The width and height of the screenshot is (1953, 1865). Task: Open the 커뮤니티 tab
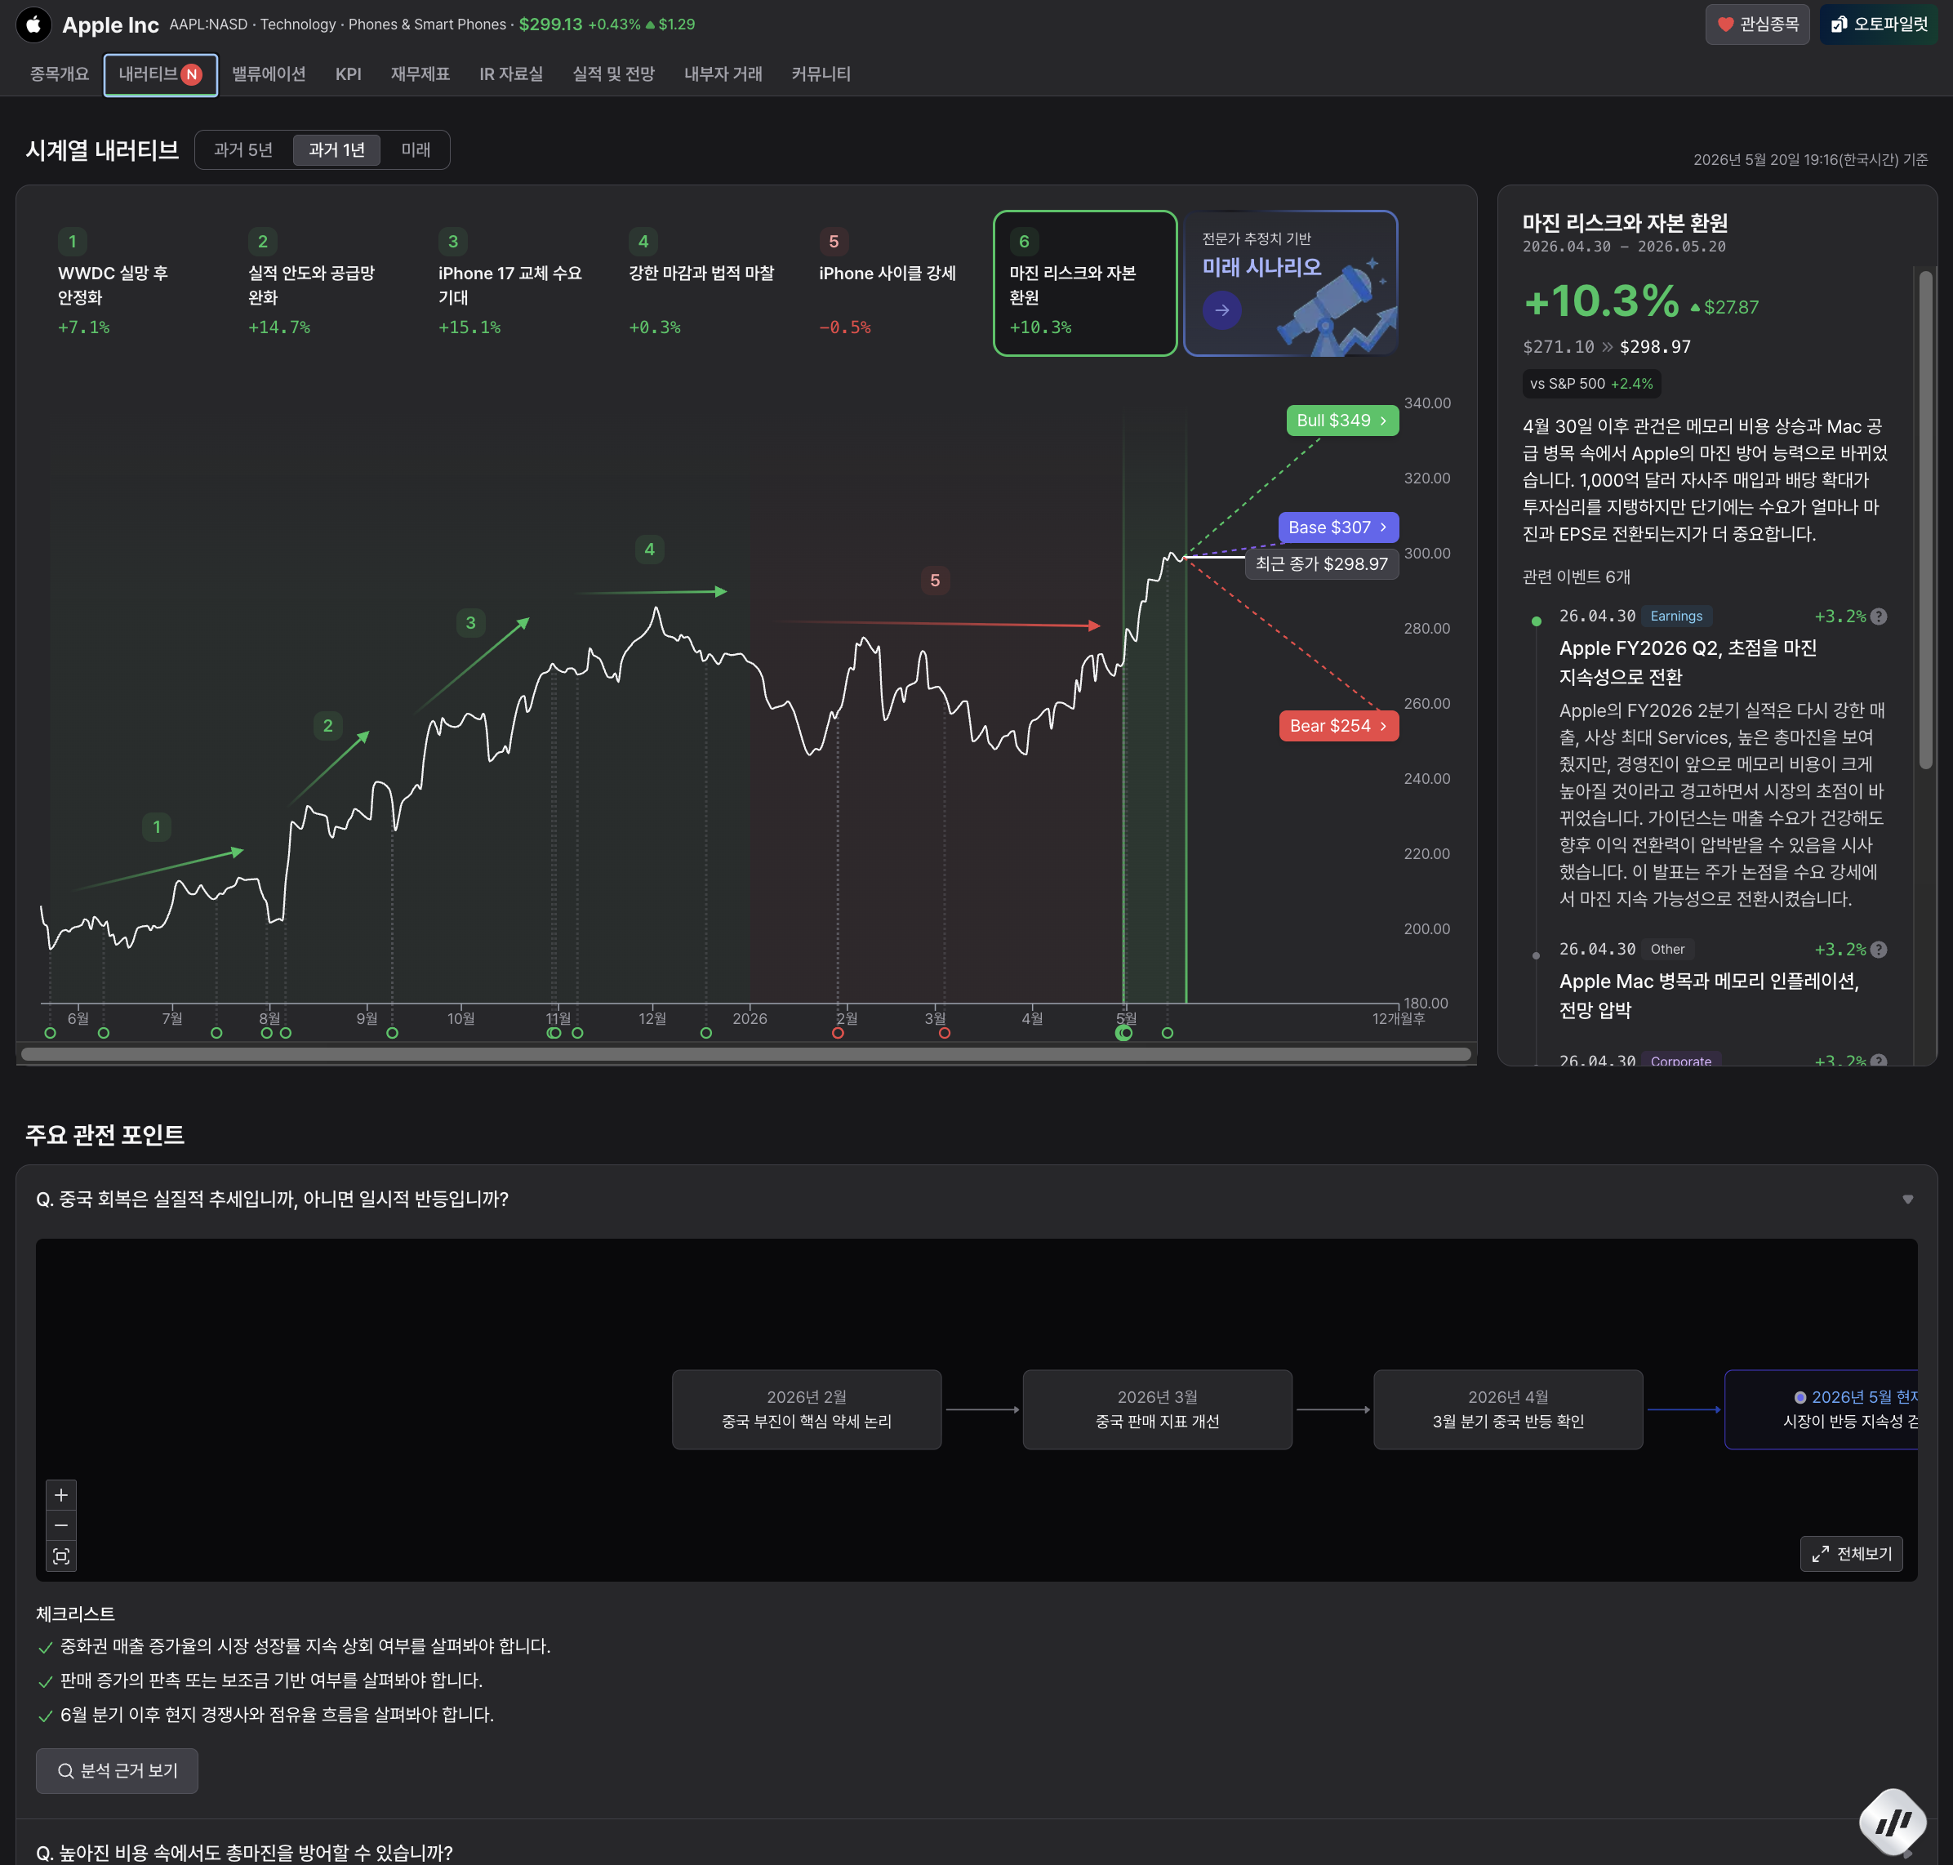click(820, 74)
